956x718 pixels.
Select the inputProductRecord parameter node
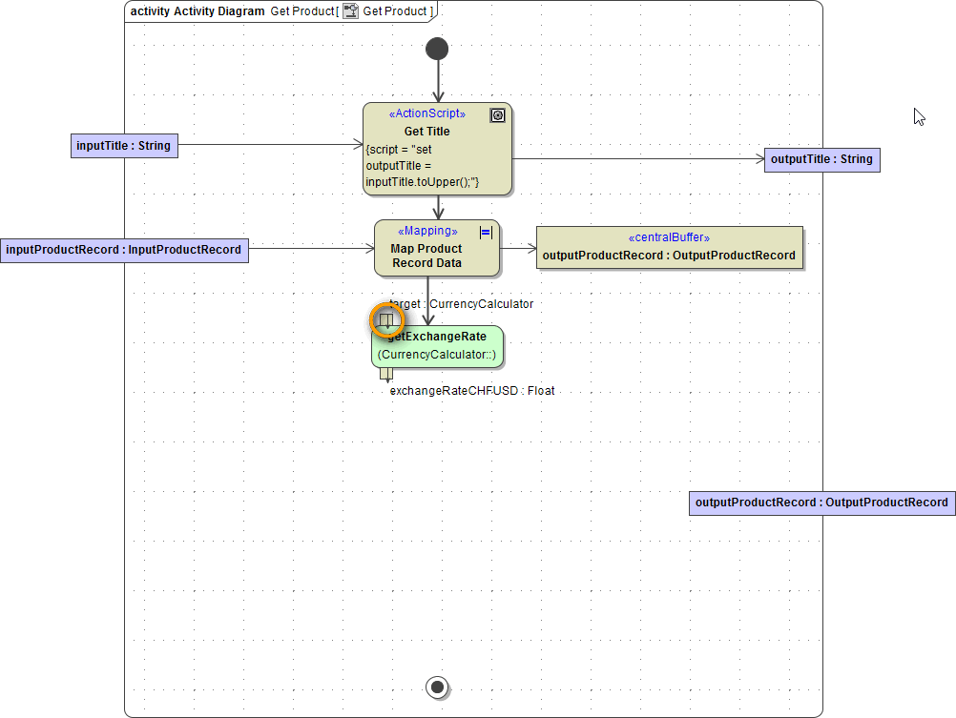click(x=124, y=250)
